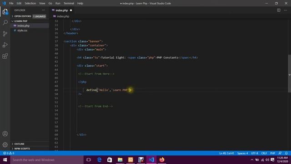The height and width of the screenshot is (164, 291).
Task: Click Ln 49, Col 41 in status bar
Action: 226,153
